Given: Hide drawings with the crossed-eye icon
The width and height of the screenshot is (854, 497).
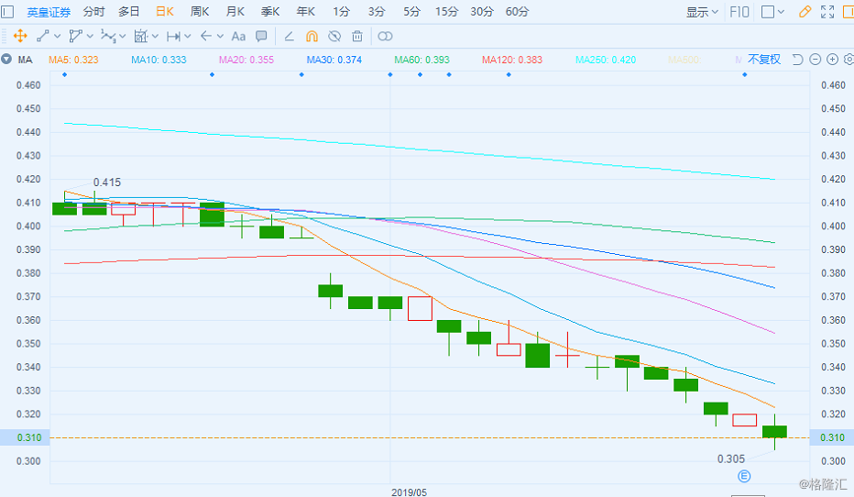Looking at the screenshot, I should tap(334, 37).
